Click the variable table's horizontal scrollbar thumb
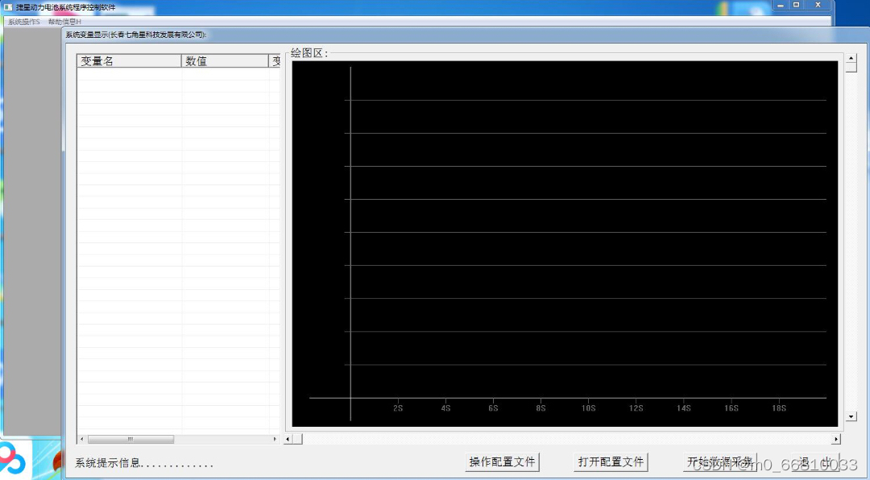The width and height of the screenshot is (870, 480). coord(130,439)
